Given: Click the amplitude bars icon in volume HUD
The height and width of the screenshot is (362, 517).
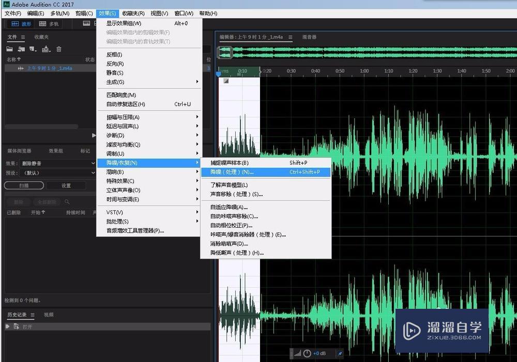Looking at the screenshot, I should click(x=297, y=353).
